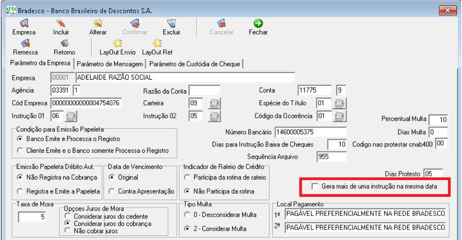Image resolution: width=462 pixels, height=240 pixels.
Task: Click the Carteira code field
Action: (196, 103)
